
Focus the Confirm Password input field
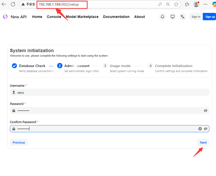click(109, 129)
